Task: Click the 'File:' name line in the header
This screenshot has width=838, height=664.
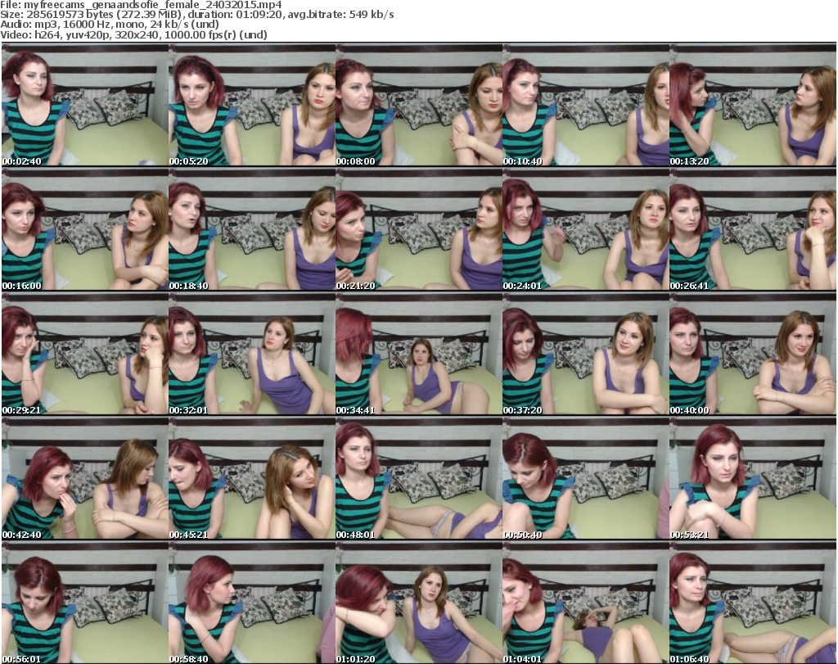Action: click(x=141, y=4)
